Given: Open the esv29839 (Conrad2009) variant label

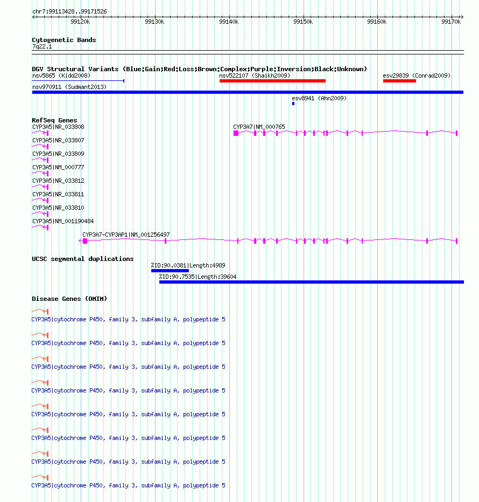Looking at the screenshot, I should [x=417, y=76].
